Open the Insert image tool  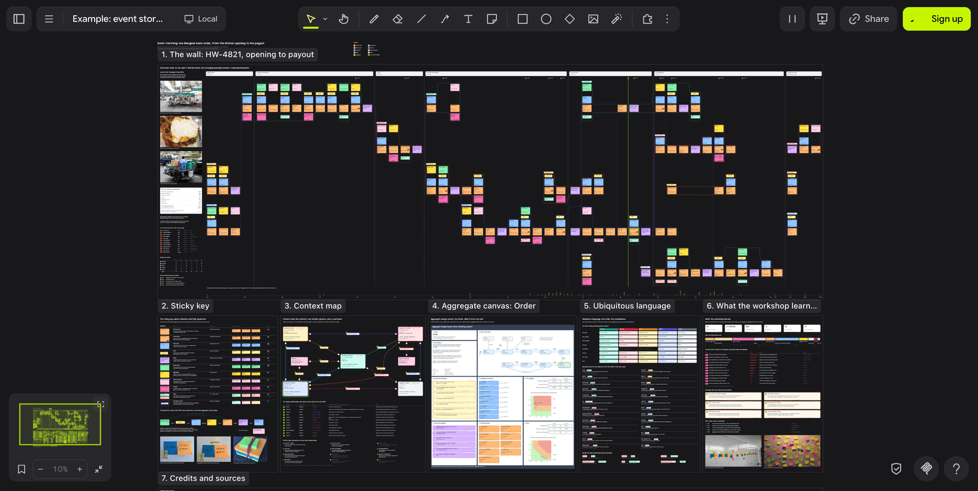(x=593, y=19)
